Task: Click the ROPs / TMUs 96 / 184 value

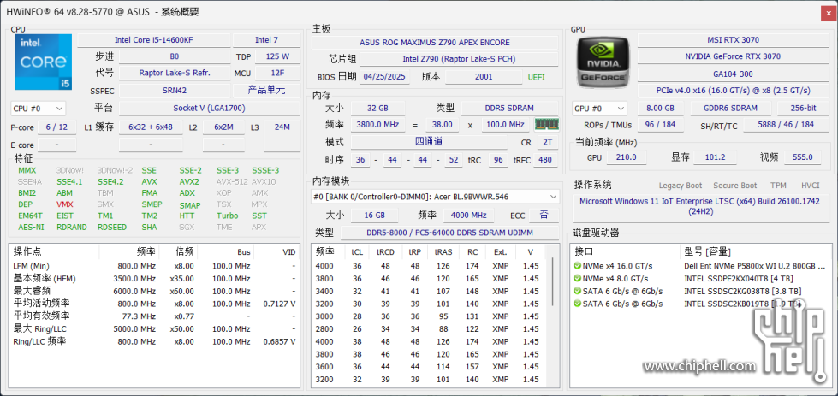Action: [660, 125]
